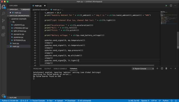
Task: Change end of line sequence LF
Action: [x=160, y=101]
